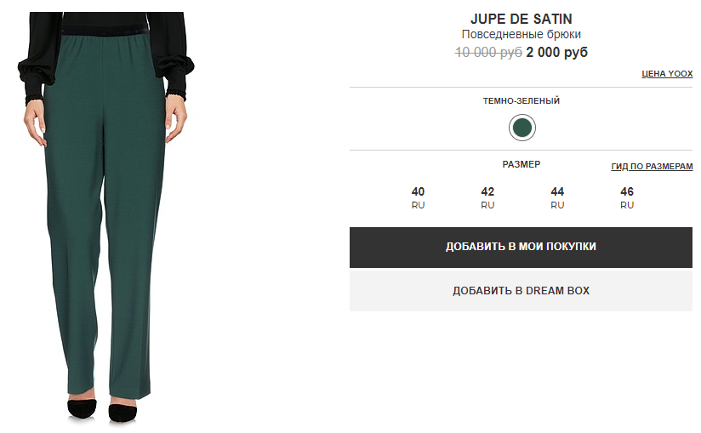The height and width of the screenshot is (433, 701).
Task: Select size 40 RU
Action: (418, 198)
